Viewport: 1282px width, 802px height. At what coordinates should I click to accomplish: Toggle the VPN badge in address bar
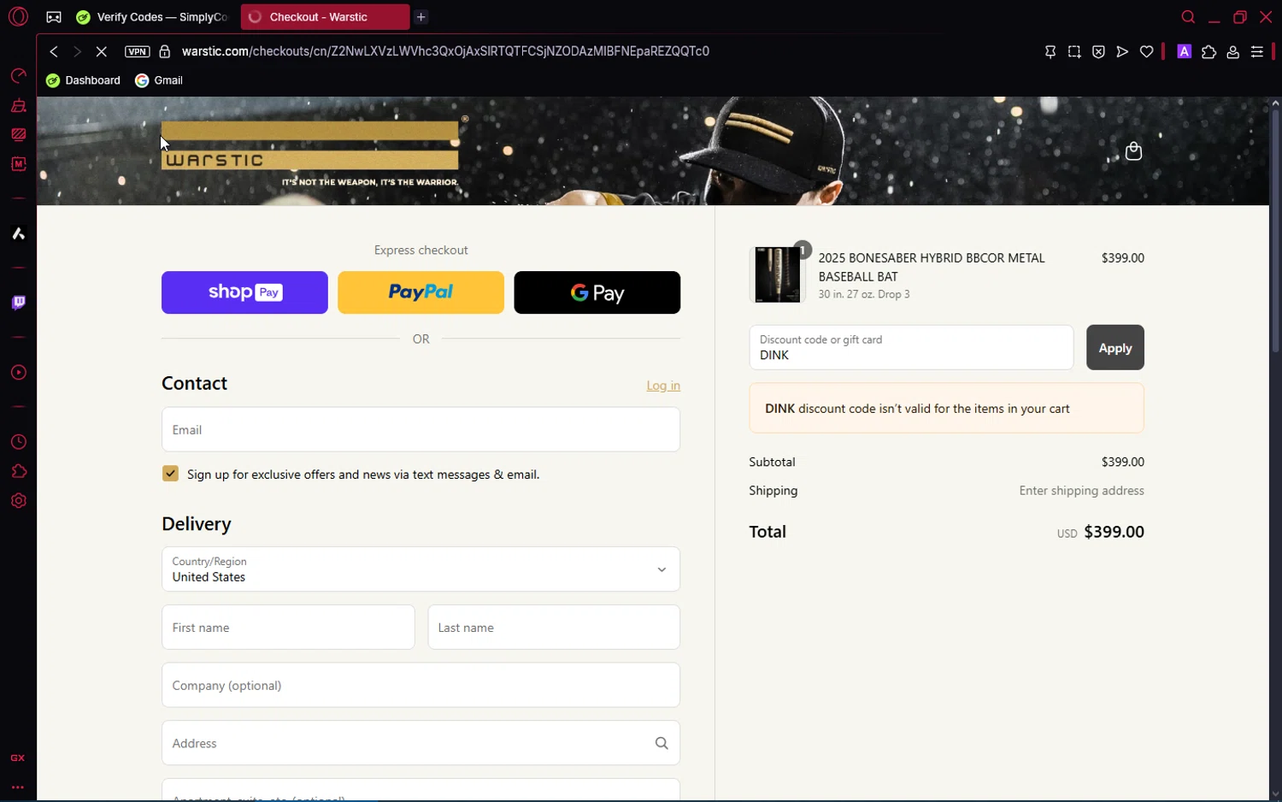click(x=137, y=51)
